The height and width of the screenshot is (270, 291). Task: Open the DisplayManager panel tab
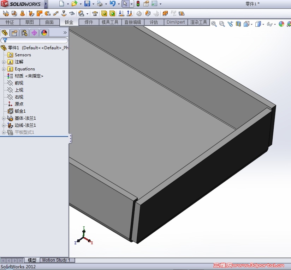[x=44, y=33]
